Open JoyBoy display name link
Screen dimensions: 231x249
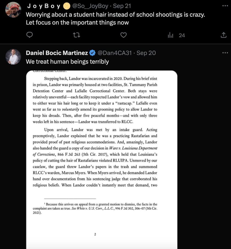click(x=43, y=6)
